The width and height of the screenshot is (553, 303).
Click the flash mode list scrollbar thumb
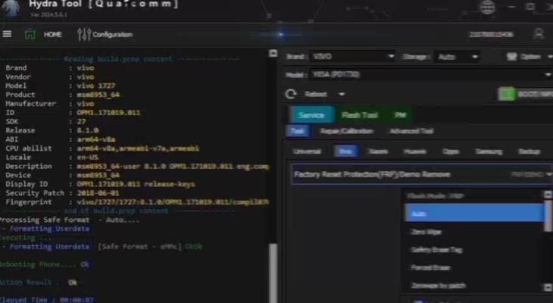coord(548,216)
